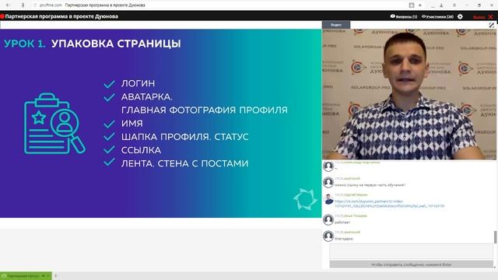
Task: Open the browser downloads icon
Action: (441, 5)
